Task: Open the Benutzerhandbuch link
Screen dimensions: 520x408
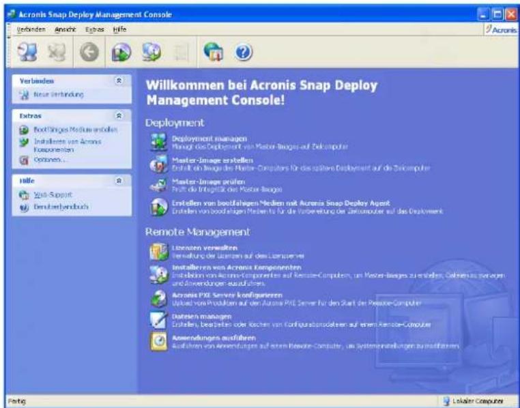Action: (61, 207)
